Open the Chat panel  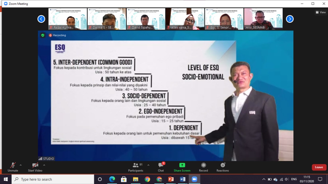coord(161,167)
